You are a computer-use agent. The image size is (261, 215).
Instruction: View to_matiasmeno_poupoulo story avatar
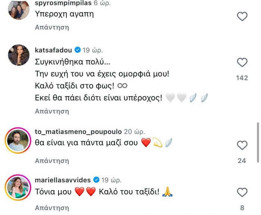pos(18,140)
